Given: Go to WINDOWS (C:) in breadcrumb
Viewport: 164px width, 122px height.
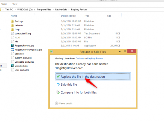Looking at the screenshot, I should tap(25, 10).
